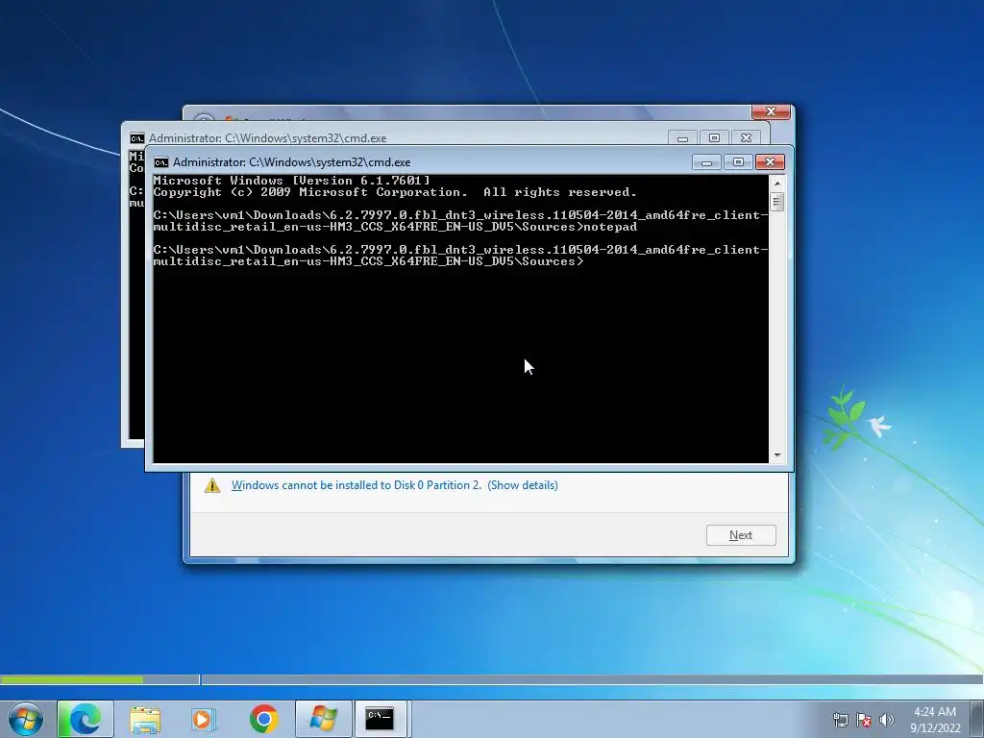Click the front cmd window title text
Image resolution: width=984 pixels, height=738 pixels.
292,162
